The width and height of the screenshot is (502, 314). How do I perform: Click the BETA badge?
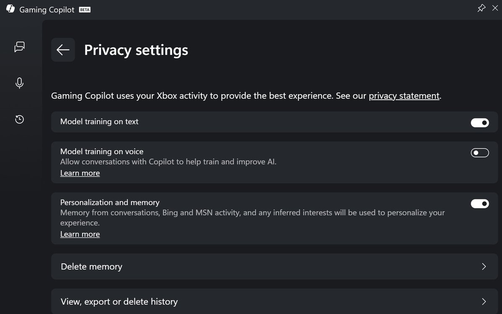click(85, 10)
